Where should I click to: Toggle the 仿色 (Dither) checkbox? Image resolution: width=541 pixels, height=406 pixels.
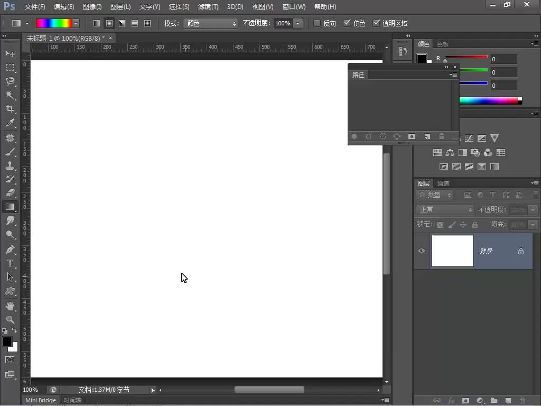(x=347, y=23)
